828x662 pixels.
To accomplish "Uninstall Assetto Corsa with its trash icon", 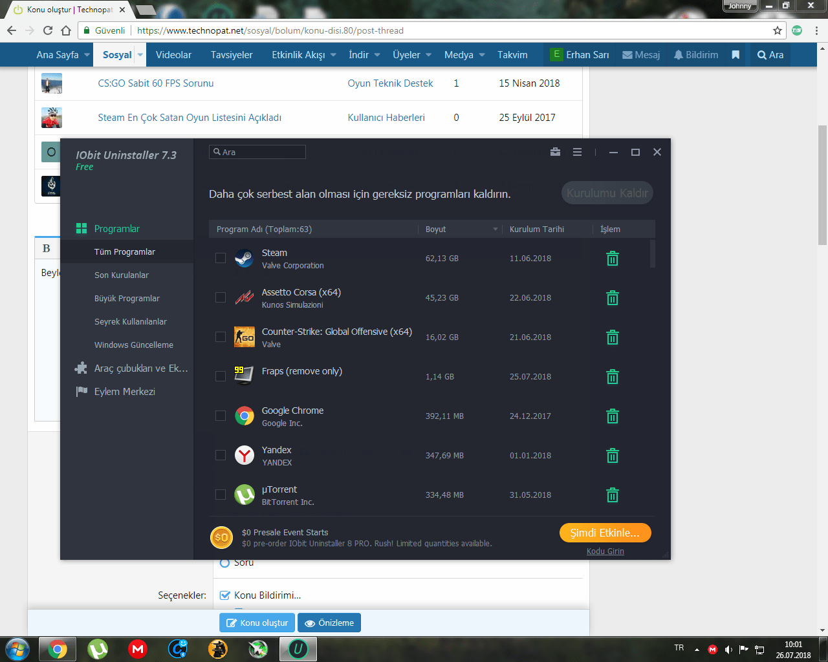I will pyautogui.click(x=613, y=298).
